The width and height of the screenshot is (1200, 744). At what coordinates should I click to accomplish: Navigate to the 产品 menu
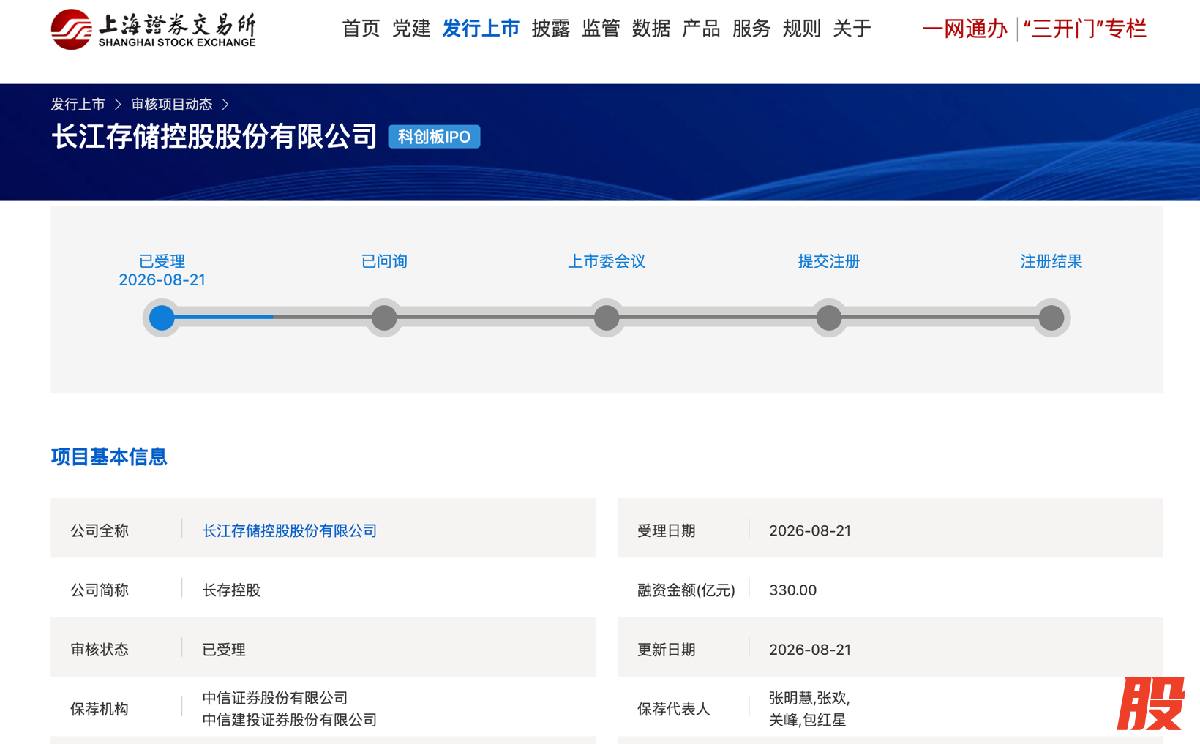coord(701,29)
